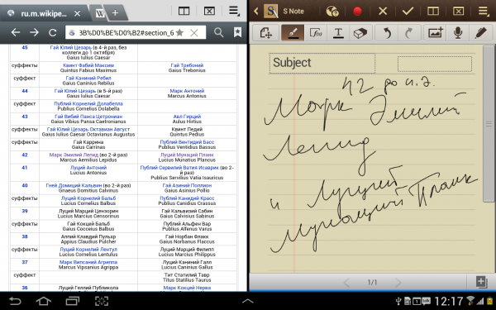Select the pen drawing tool
This screenshot has height=310, width=496.
click(x=293, y=33)
